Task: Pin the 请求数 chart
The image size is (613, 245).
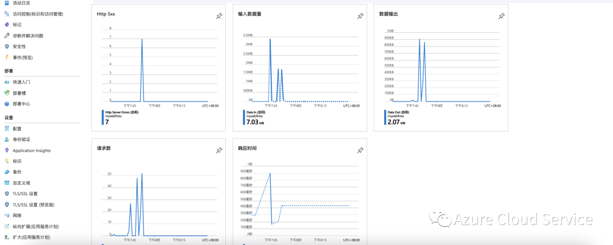Action: tap(219, 150)
